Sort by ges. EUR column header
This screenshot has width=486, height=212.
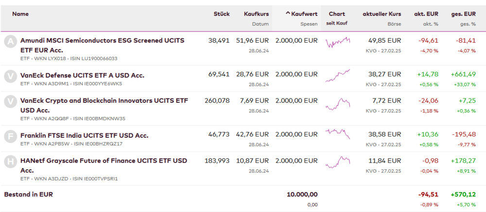463,14
